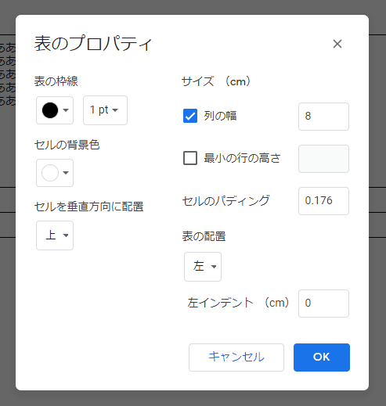Image resolution: width=386 pixels, height=406 pixels.
Task: Click the 列の幅 label text
Action: pos(220,116)
